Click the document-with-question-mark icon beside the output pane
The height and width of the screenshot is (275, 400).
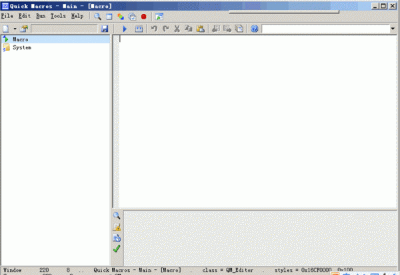pyautogui.click(x=117, y=238)
